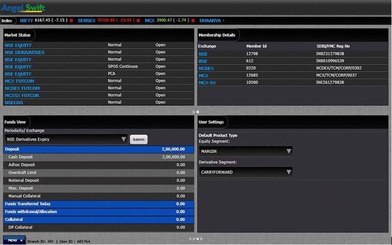The width and height of the screenshot is (392, 245).
Task: Expand Derivative Segment CARRYFORWARD dropdown
Action: (x=245, y=172)
